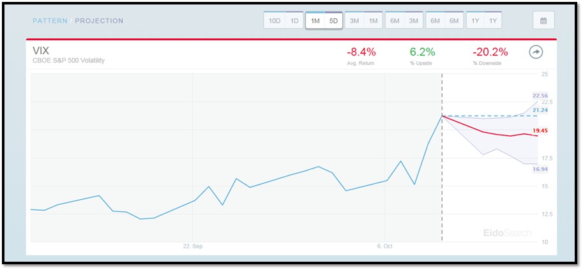Click the 6.2% upside value

tap(421, 52)
